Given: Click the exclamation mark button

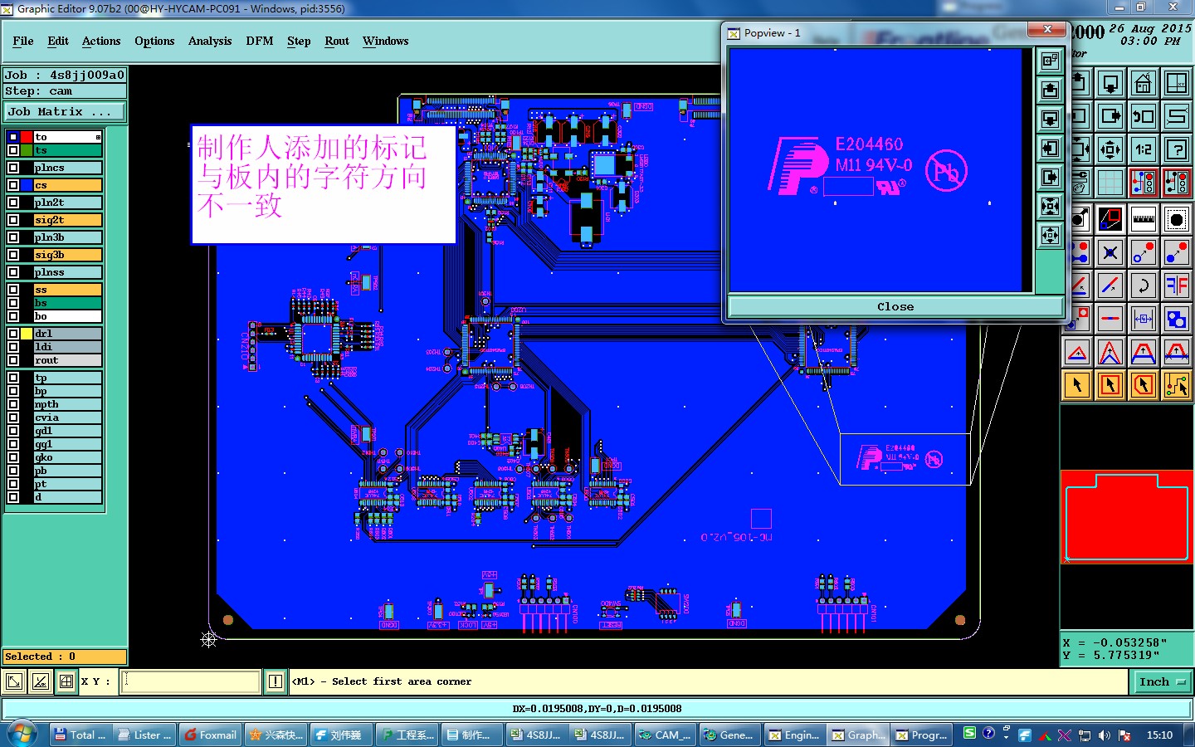Looking at the screenshot, I should point(276,682).
